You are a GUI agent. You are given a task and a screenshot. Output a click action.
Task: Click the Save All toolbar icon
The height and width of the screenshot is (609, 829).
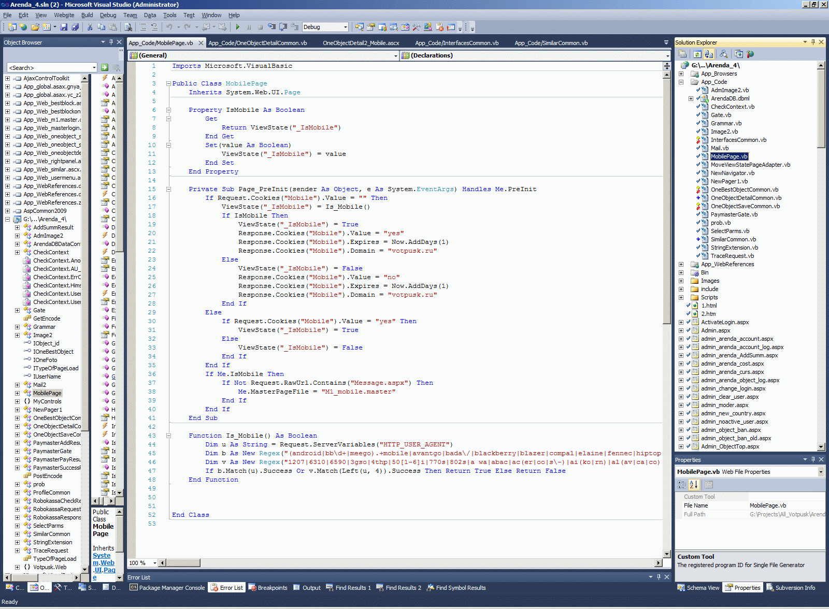click(75, 27)
